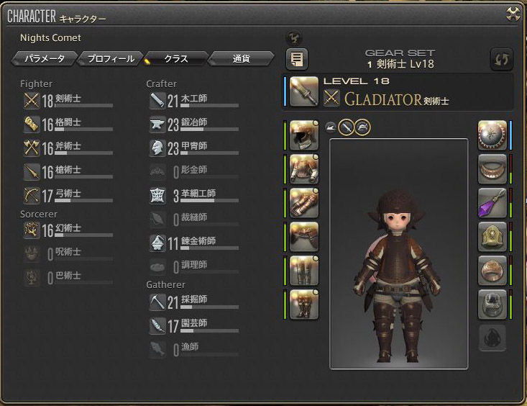Toggle weapon drawn display icon
This screenshot has height=406, width=527.
click(346, 127)
